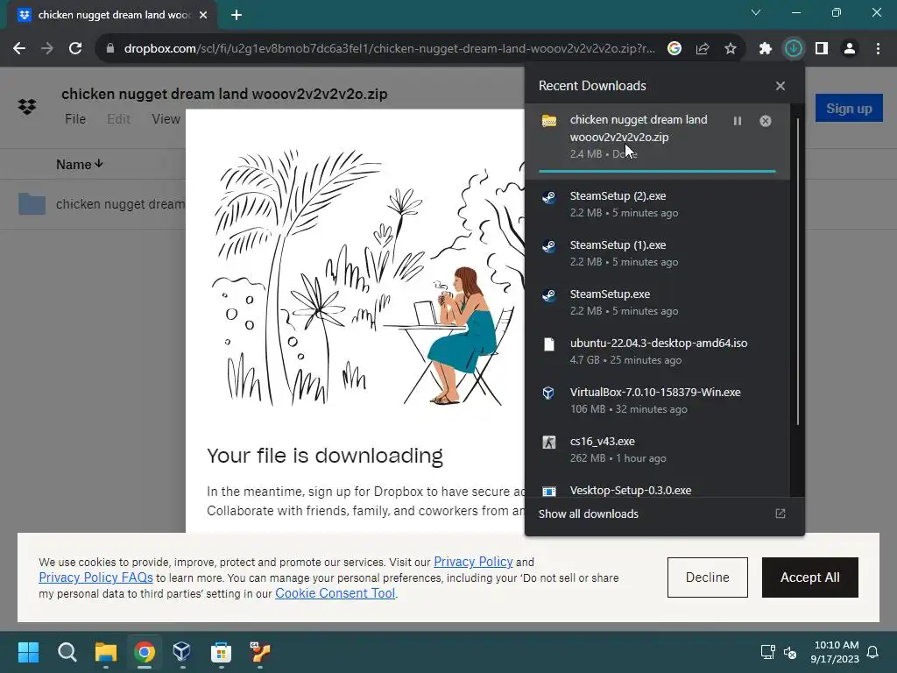Open the Cookie Consent Tool link
The width and height of the screenshot is (897, 673).
(335, 593)
